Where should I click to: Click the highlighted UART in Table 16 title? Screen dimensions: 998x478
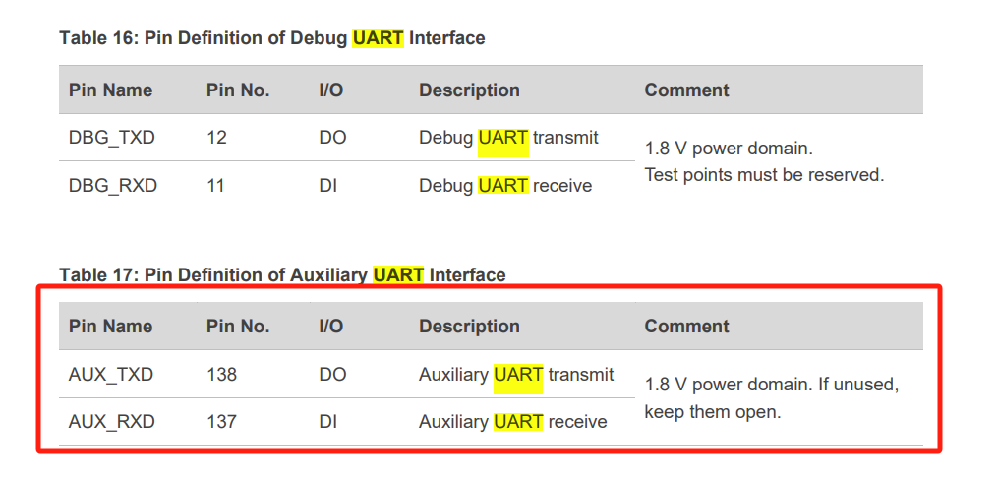pos(378,38)
